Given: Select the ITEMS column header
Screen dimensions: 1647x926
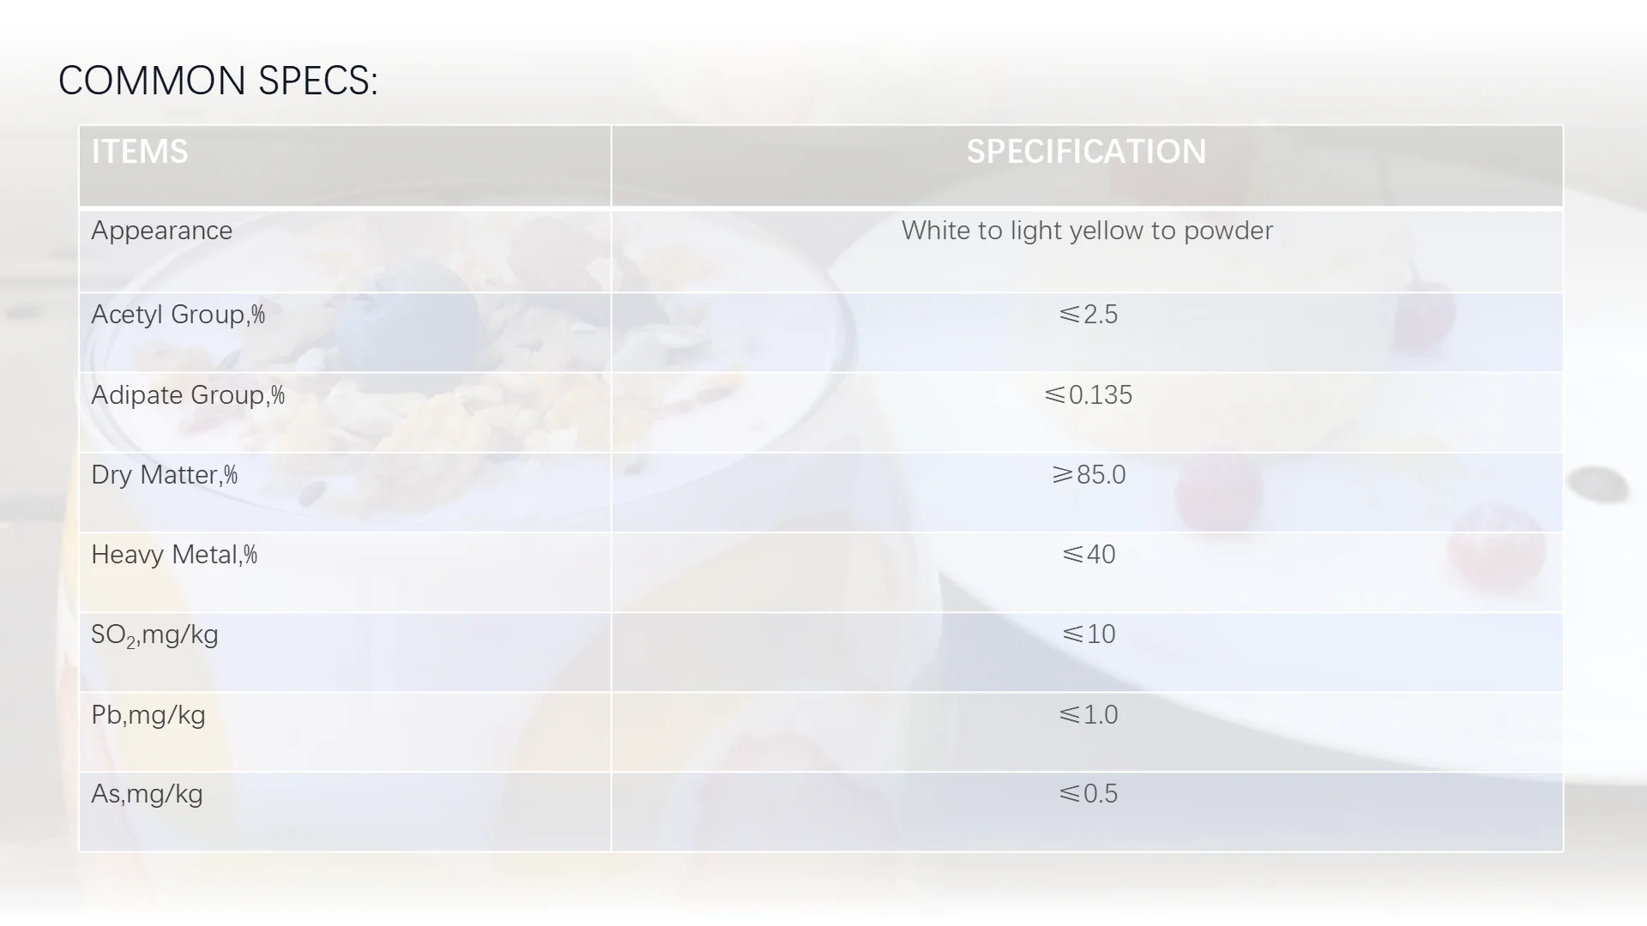Looking at the screenshot, I should point(140,152).
